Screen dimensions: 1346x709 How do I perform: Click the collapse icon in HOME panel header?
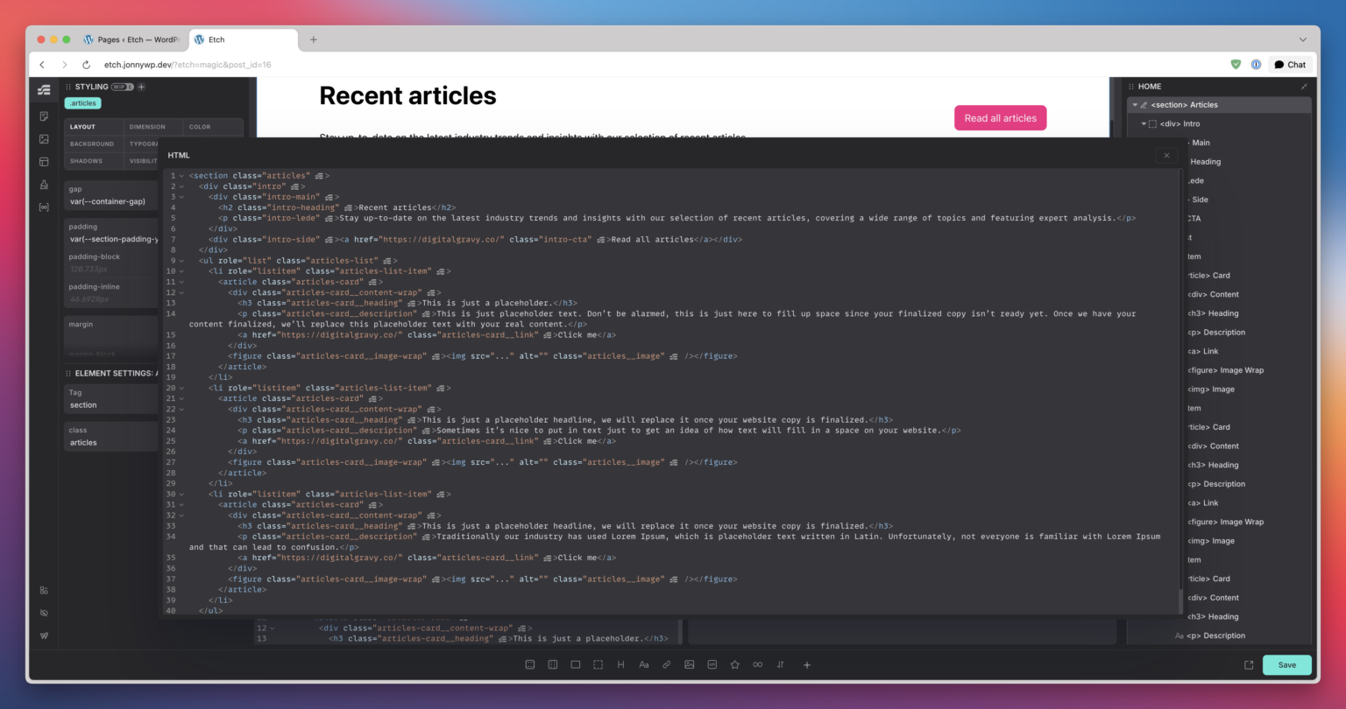[1304, 87]
